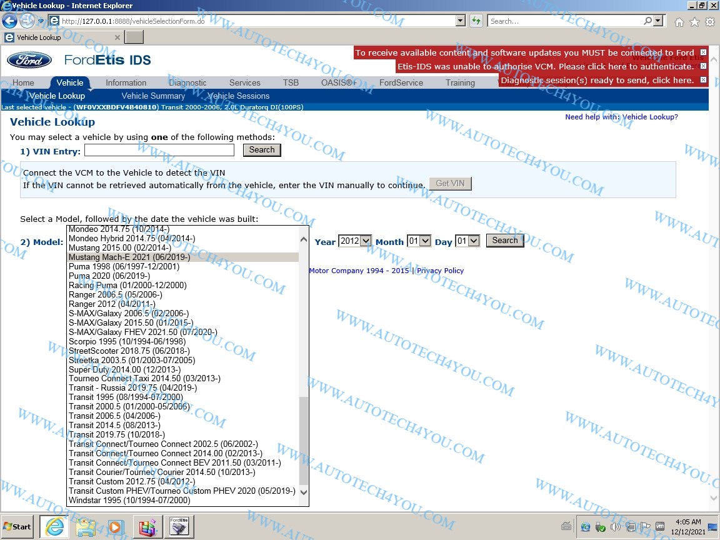
Task: Open the Month dropdown
Action: [x=419, y=241]
